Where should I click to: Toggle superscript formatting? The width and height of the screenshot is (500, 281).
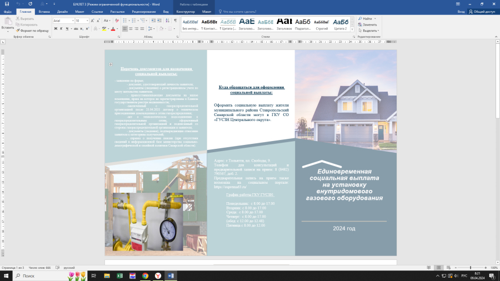coord(87,29)
